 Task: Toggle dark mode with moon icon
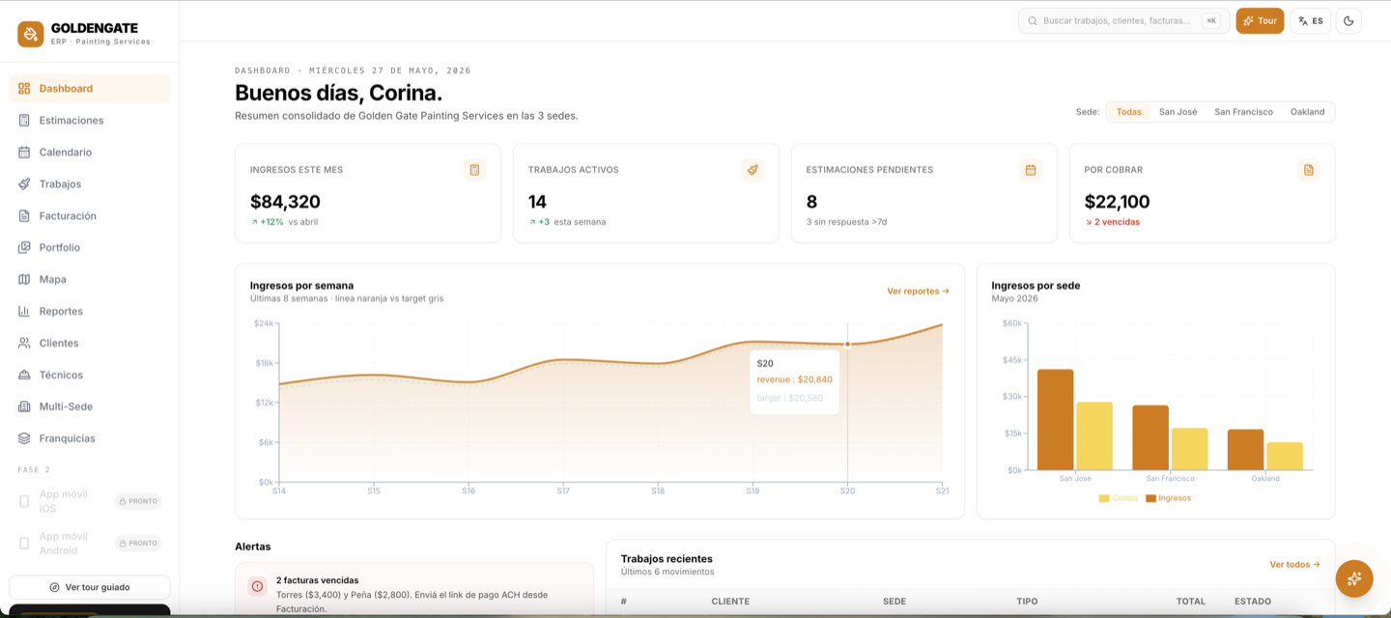(x=1348, y=20)
